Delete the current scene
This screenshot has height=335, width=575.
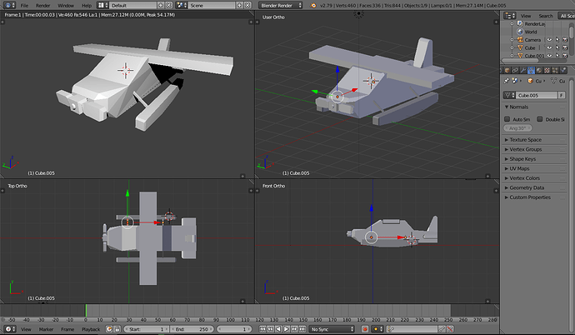(247, 5)
